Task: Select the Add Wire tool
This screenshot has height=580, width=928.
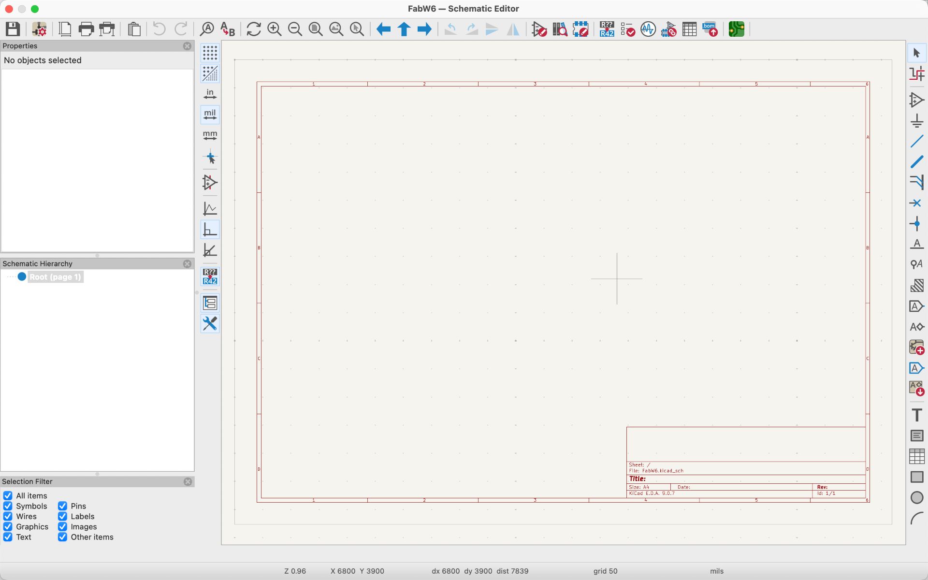Action: click(x=916, y=141)
